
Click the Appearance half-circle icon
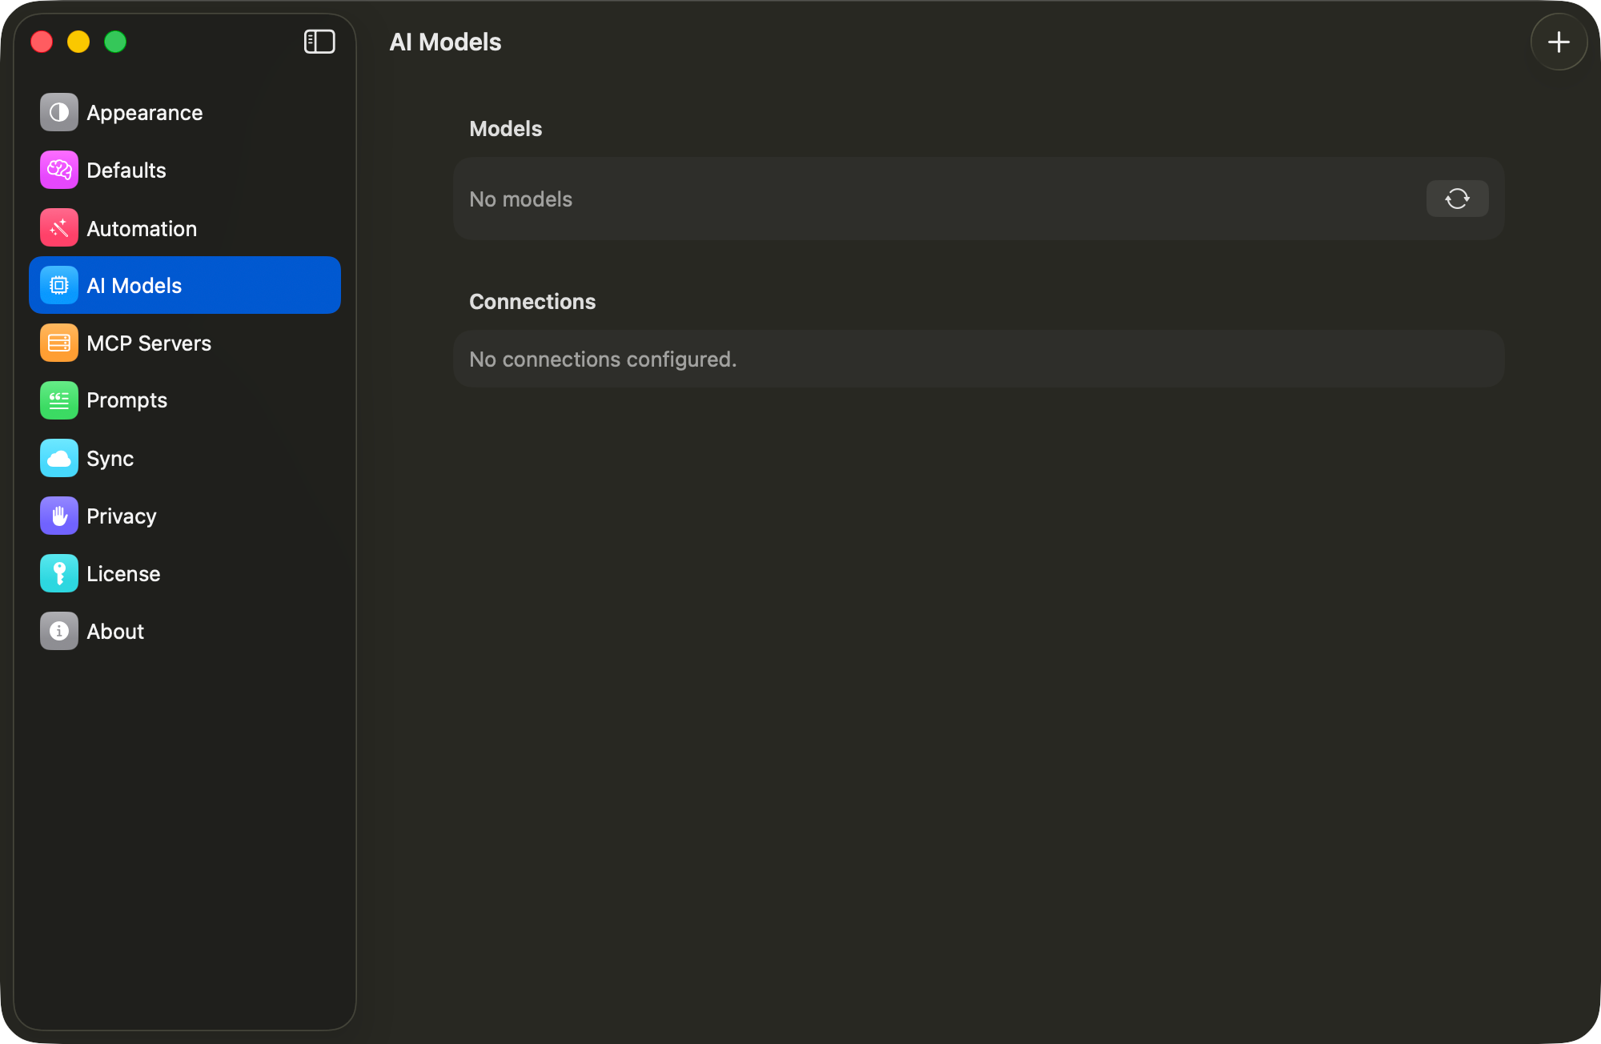[59, 113]
